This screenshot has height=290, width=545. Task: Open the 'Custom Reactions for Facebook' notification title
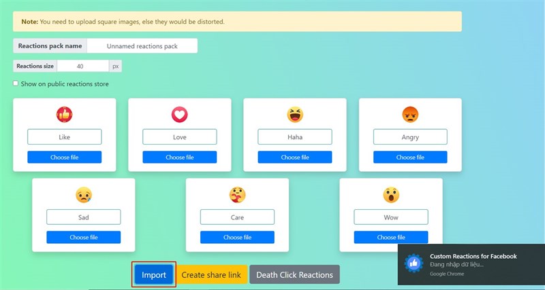(473, 257)
